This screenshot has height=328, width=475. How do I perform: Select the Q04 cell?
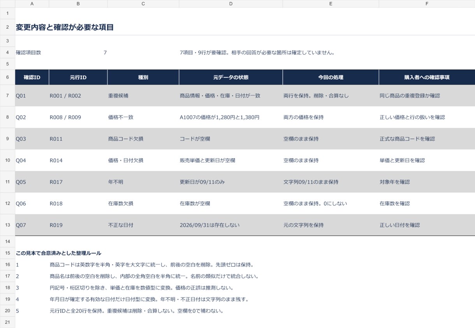[32, 161]
